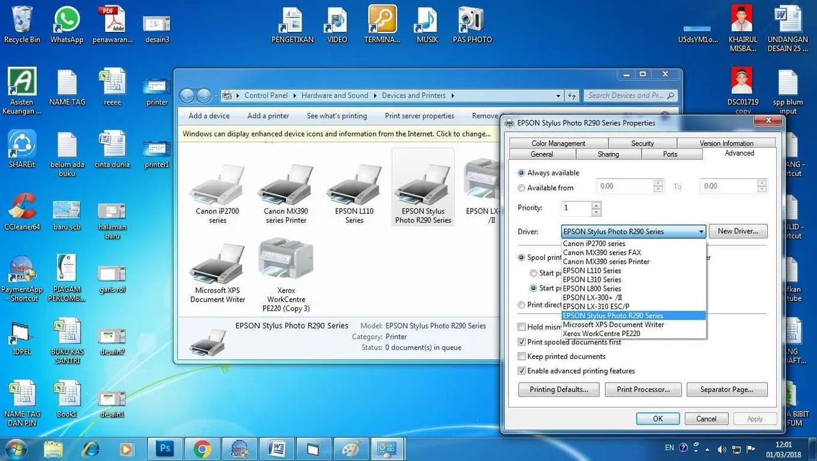This screenshot has width=817, height=461.
Task: Open the penawaran PDF desktop file
Action: point(112,24)
